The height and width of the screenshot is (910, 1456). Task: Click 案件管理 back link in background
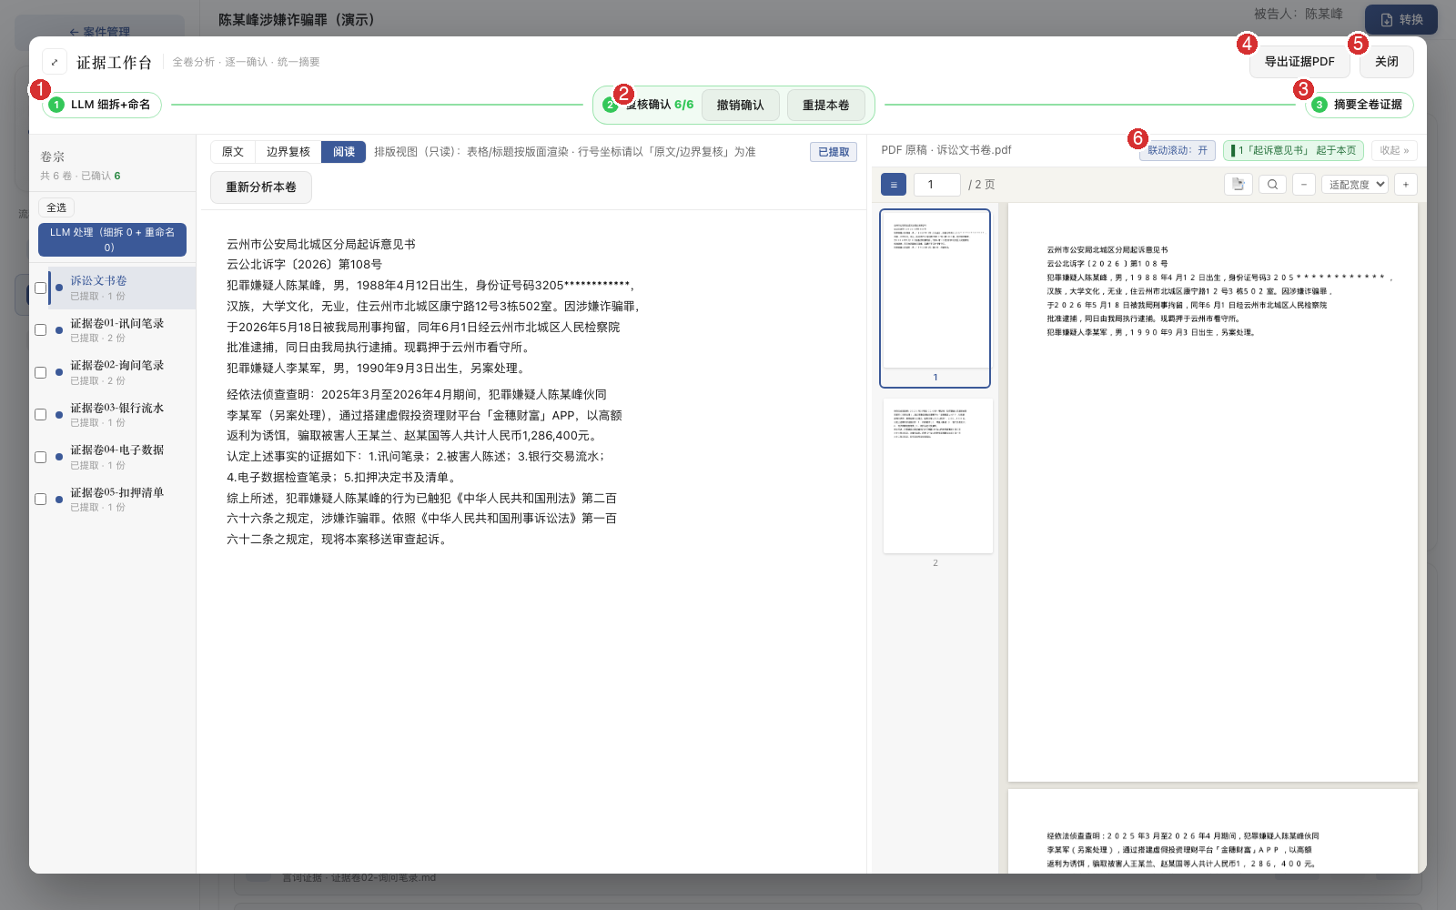pos(100,32)
